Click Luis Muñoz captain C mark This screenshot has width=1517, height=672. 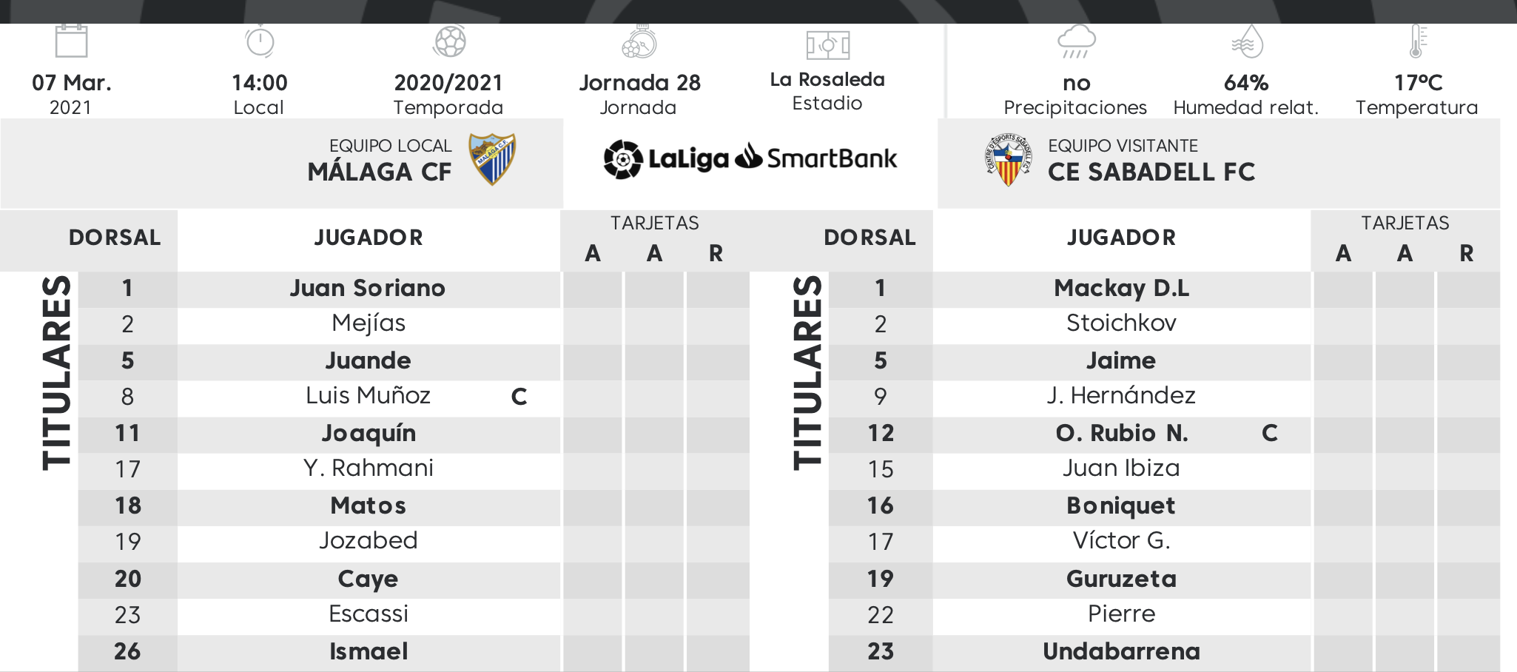519,397
